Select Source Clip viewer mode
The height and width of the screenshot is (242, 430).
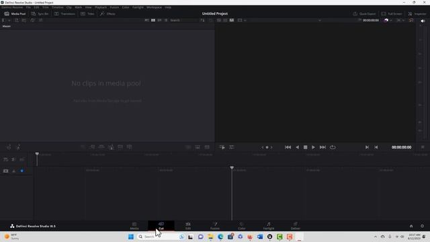pos(219,20)
